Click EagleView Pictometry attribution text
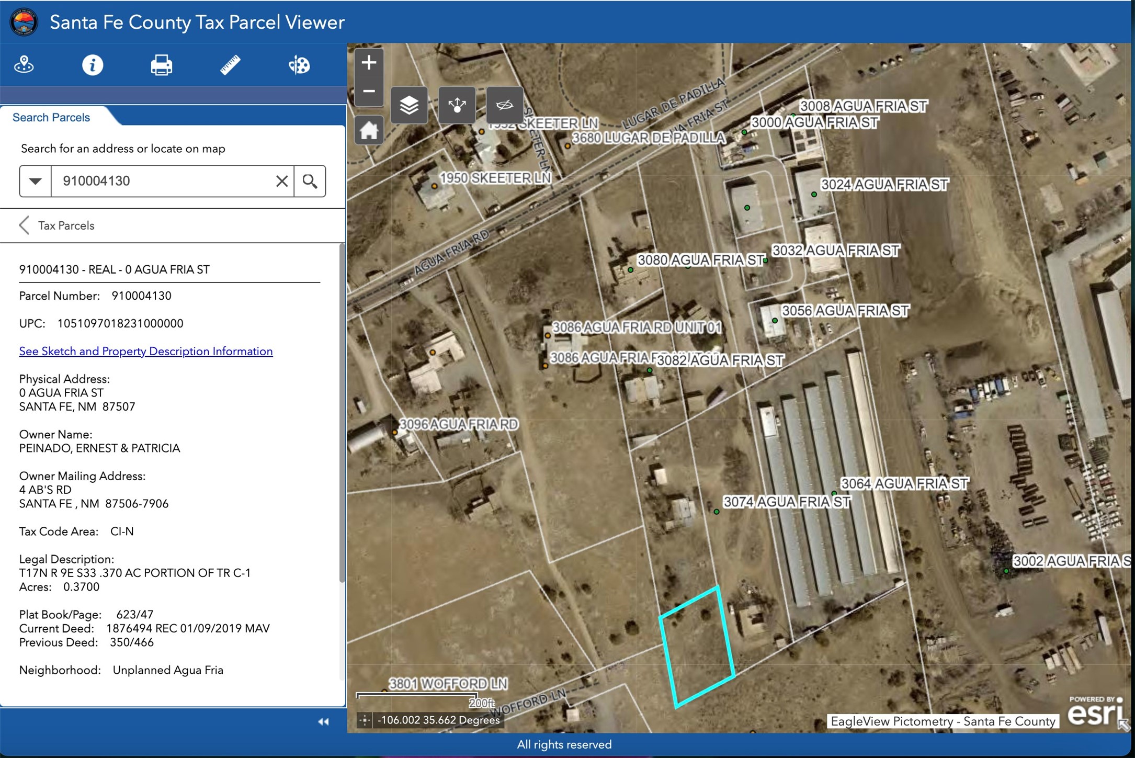1135x758 pixels. click(x=943, y=721)
